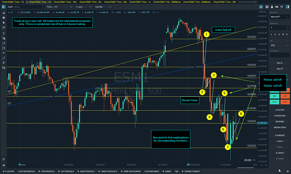Select the Trend line drawing tool
The height and width of the screenshot is (174, 291).
tap(3, 58)
